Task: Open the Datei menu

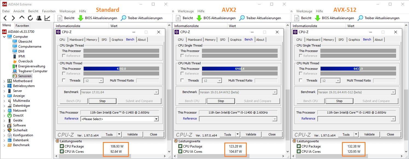Action: click(x=6, y=11)
